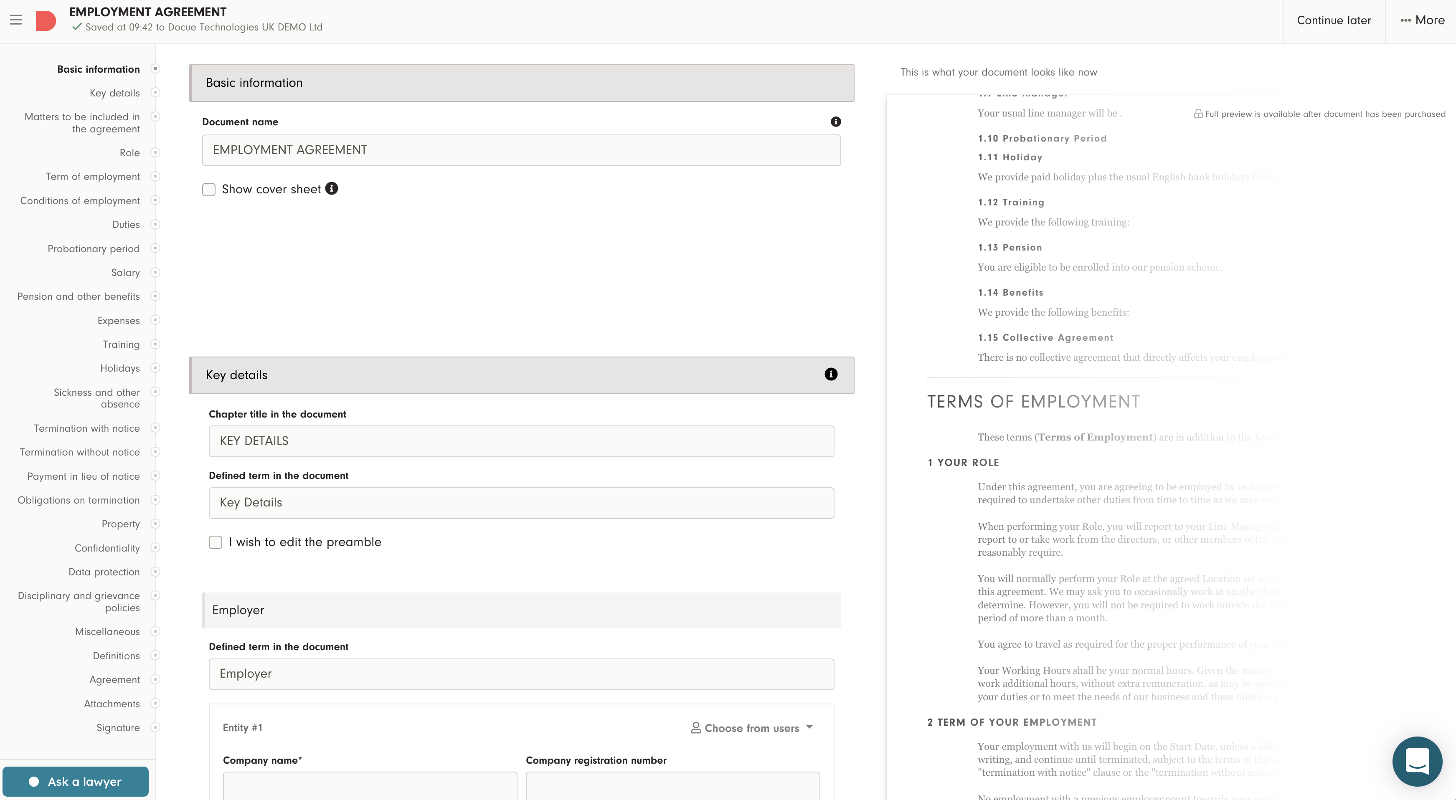This screenshot has width=1456, height=800.
Task: Click inside the Document name field
Action: 520,150
